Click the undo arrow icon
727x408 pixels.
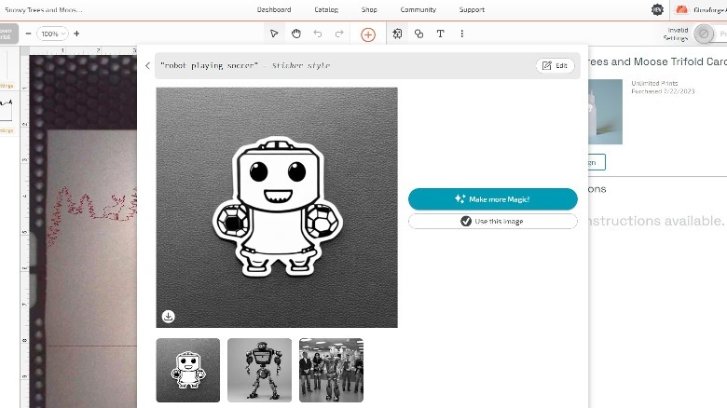318,34
